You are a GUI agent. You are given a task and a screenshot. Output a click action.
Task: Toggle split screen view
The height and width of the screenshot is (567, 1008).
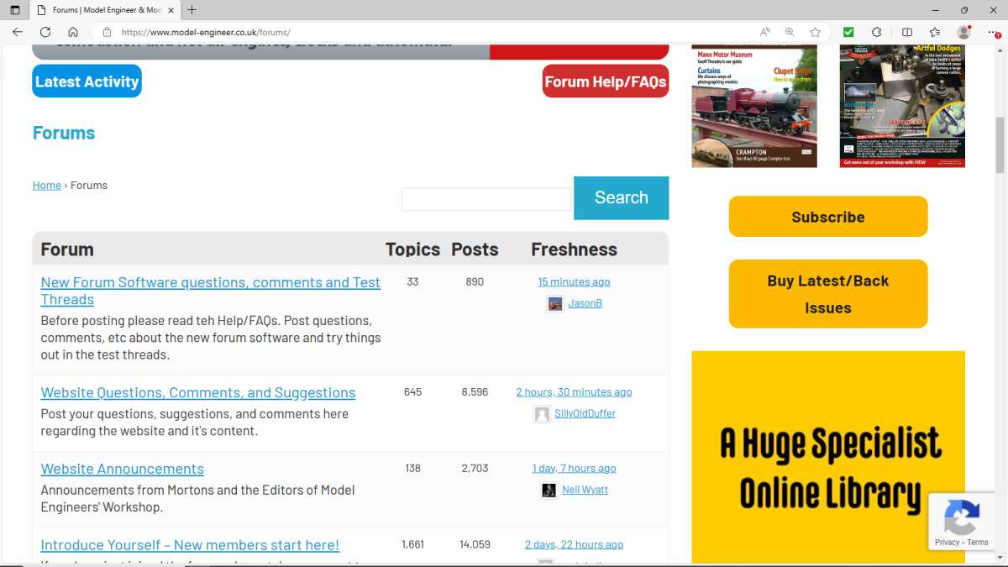tap(907, 32)
